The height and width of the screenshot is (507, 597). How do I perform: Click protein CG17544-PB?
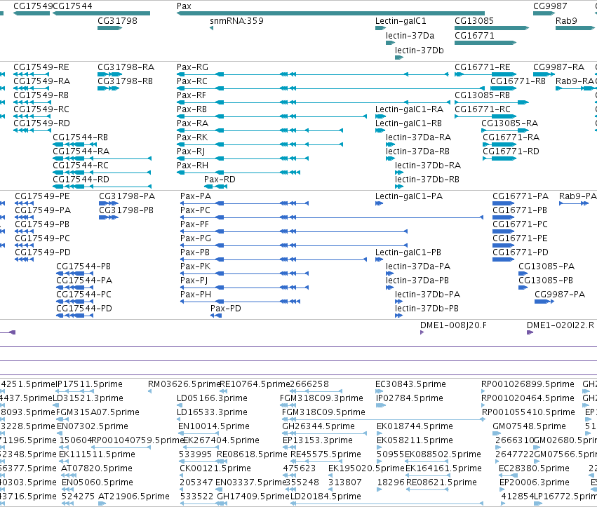(74, 273)
